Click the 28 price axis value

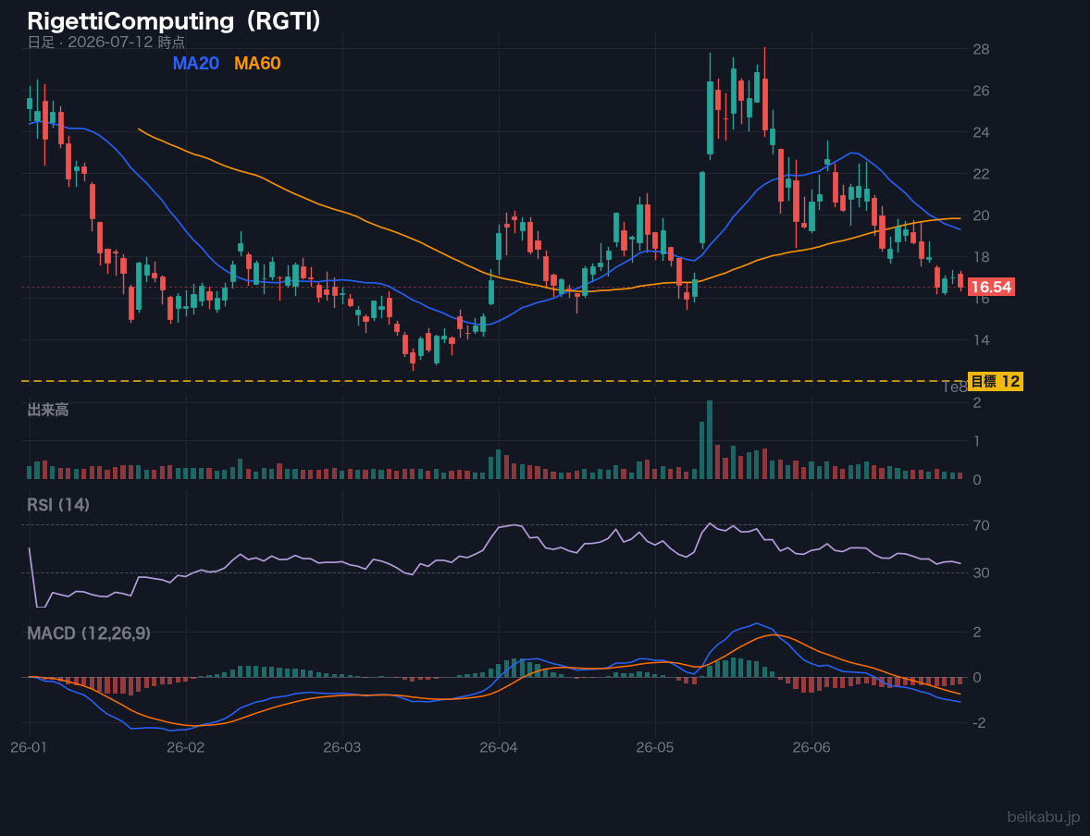[981, 49]
